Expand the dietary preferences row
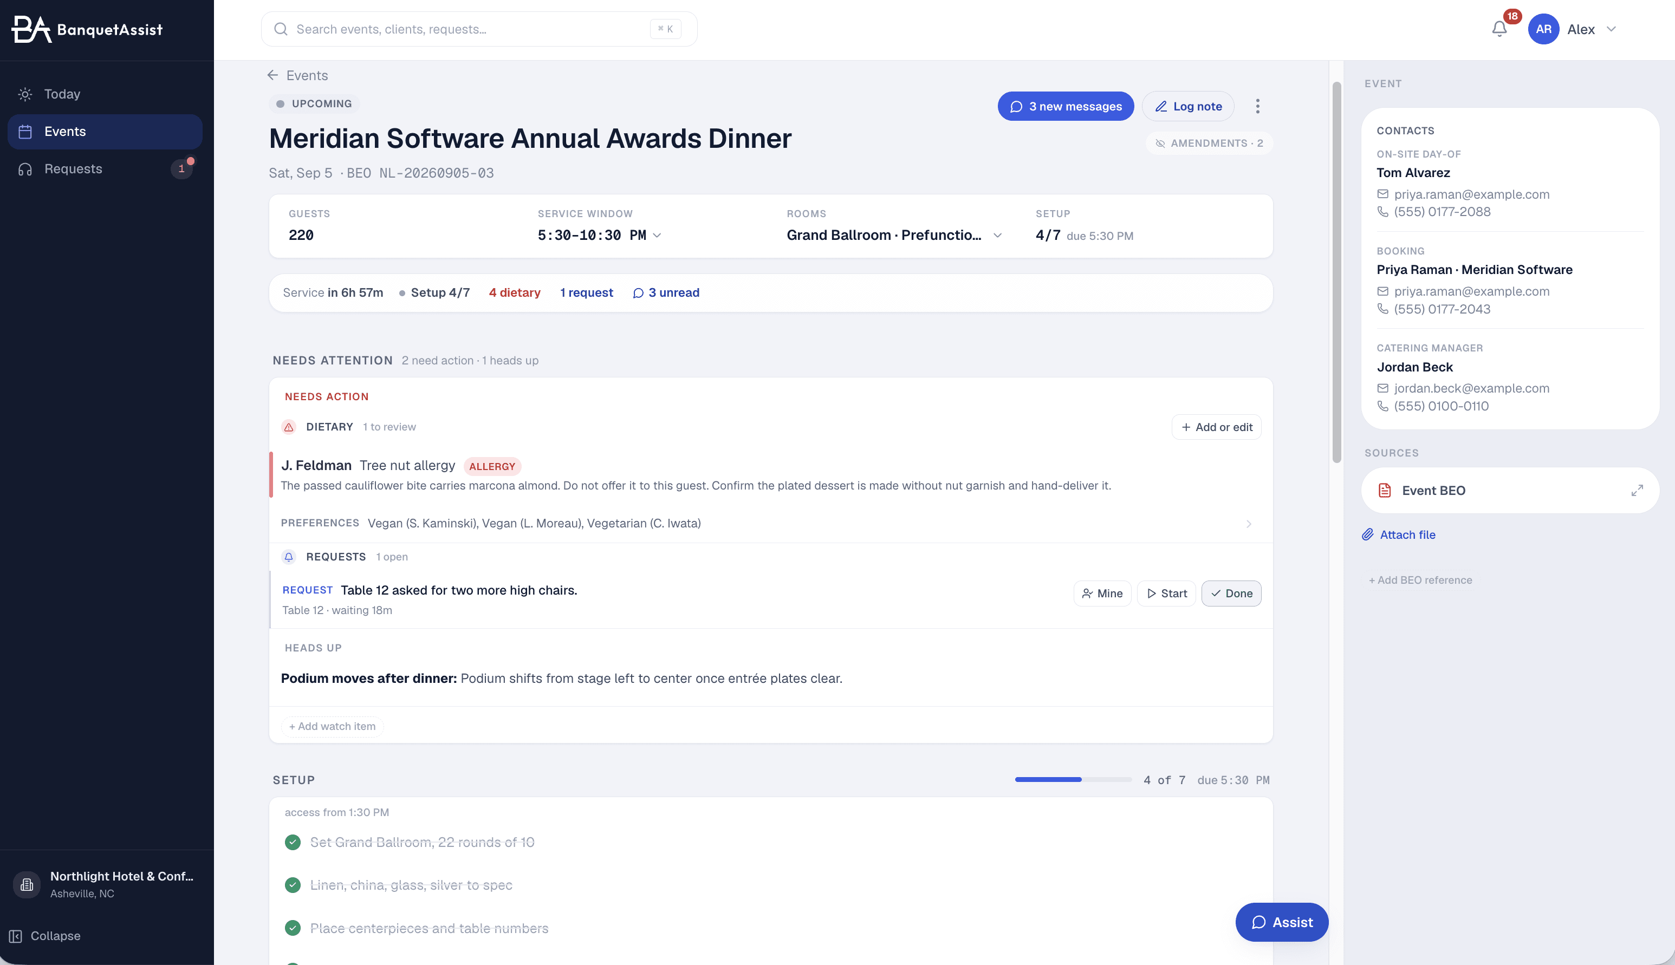 click(770, 523)
